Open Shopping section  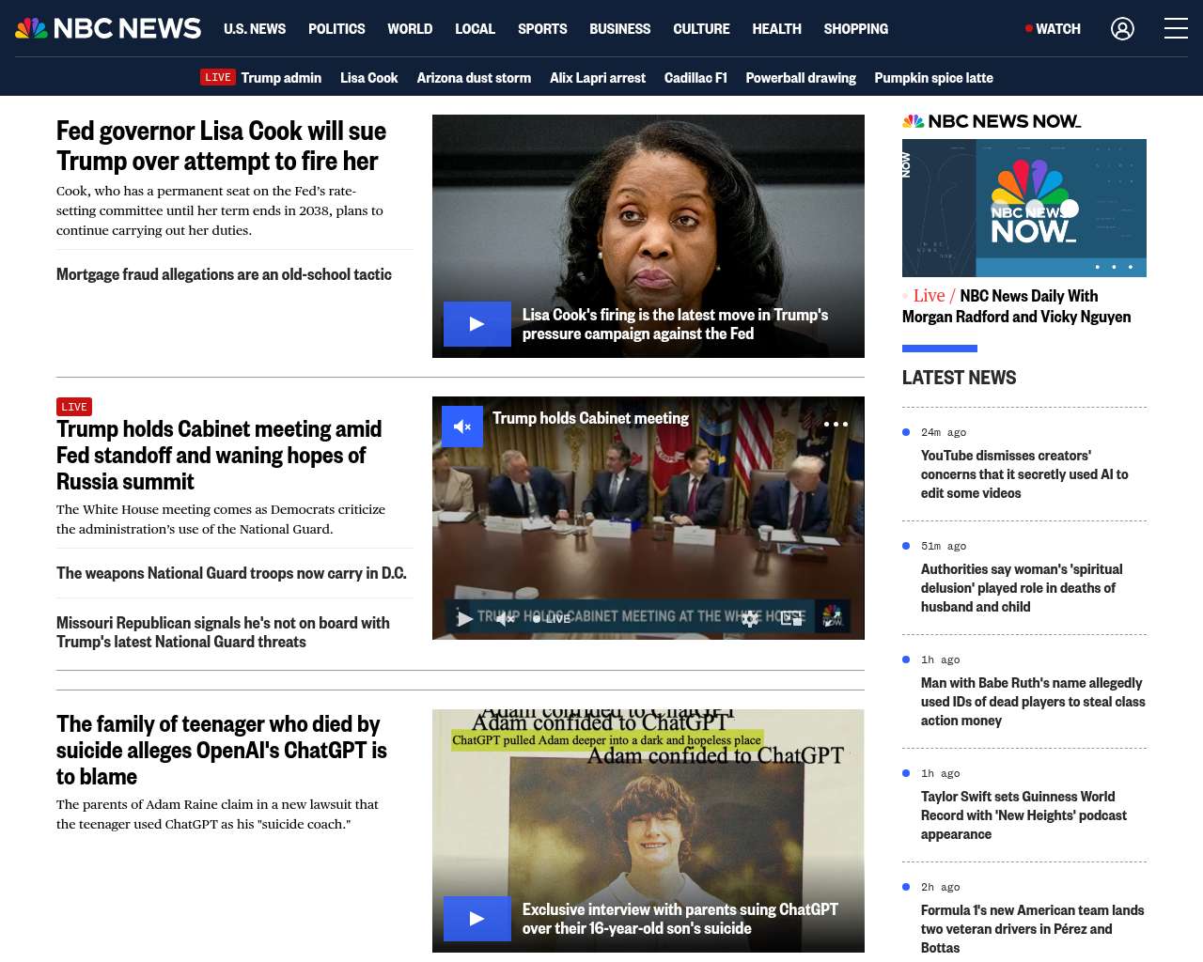tap(855, 29)
